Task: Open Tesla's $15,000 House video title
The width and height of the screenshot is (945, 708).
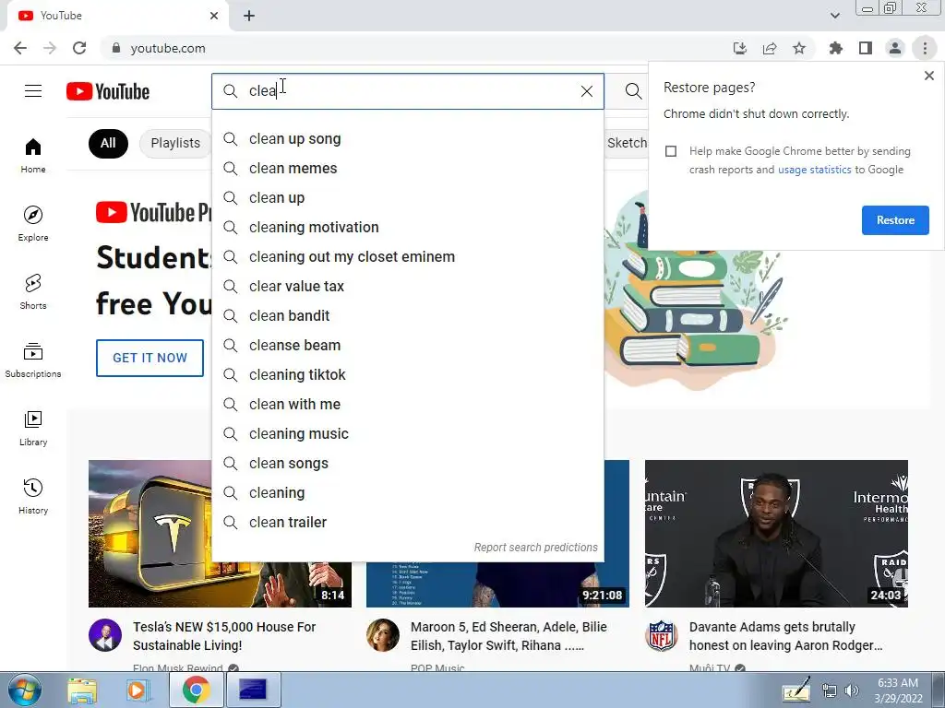Action: tap(224, 636)
